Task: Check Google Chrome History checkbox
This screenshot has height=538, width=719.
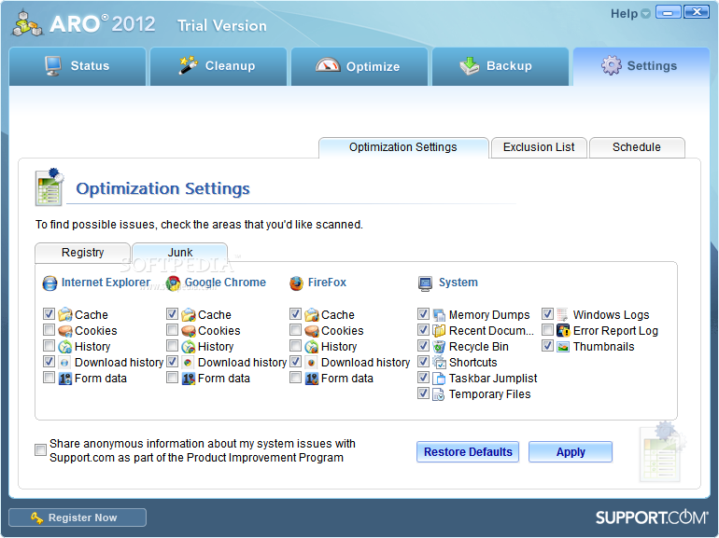Action: pyautogui.click(x=173, y=346)
